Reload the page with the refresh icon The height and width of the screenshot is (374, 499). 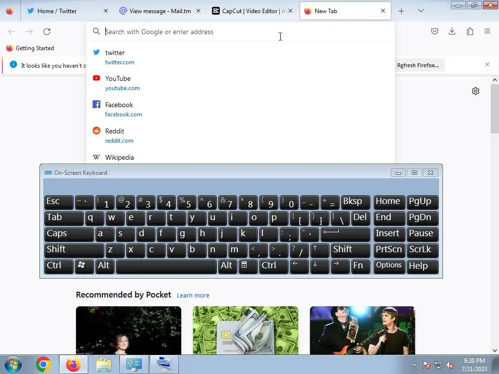tap(47, 32)
